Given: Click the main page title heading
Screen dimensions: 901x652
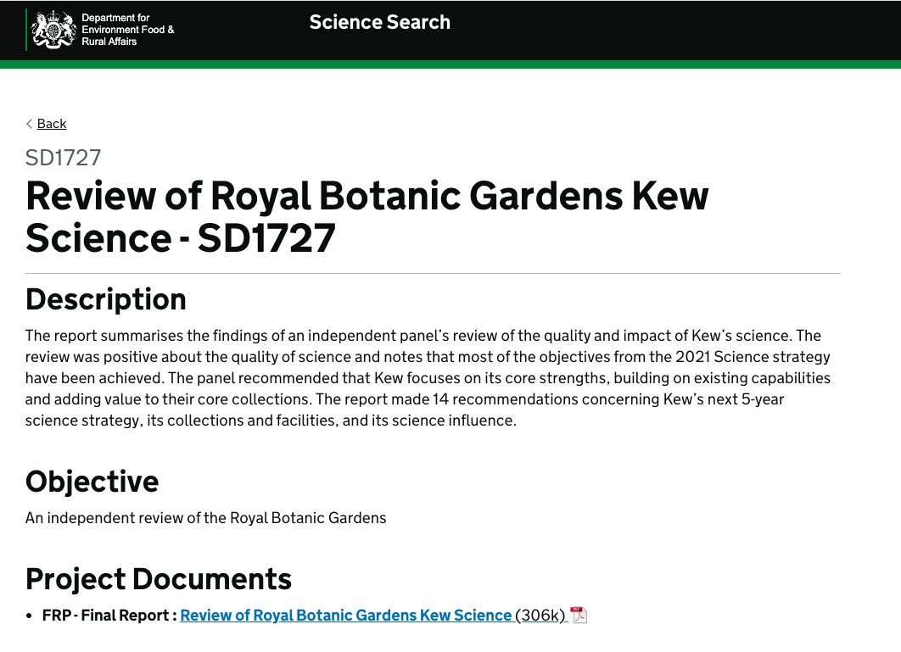Looking at the screenshot, I should (367, 216).
